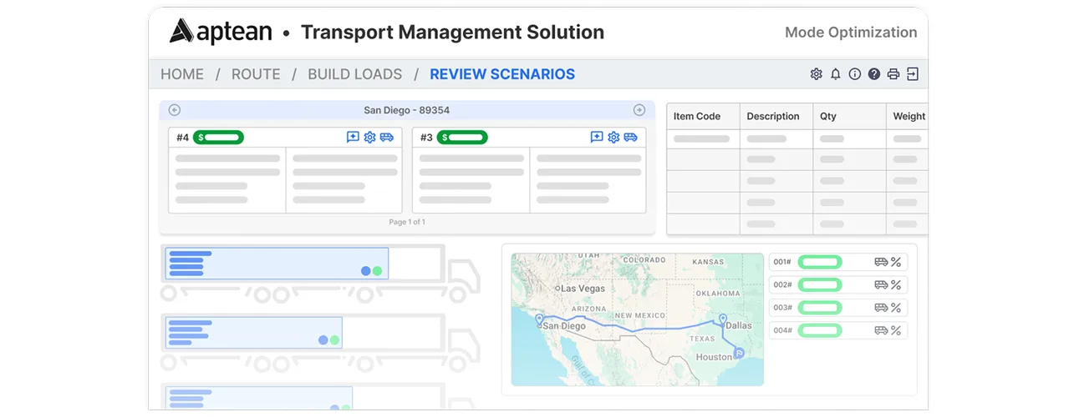Viewport: 1074px width, 417px height.
Task: Click the blue dot on second truck load
Action: tap(323, 340)
